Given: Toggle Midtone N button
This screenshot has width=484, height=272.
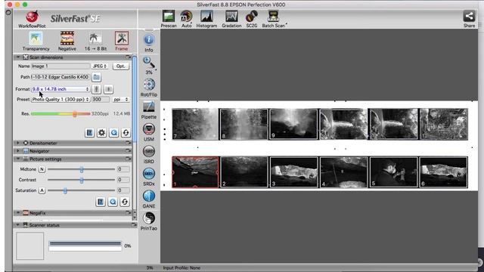Looking at the screenshot, I should (x=42, y=169).
